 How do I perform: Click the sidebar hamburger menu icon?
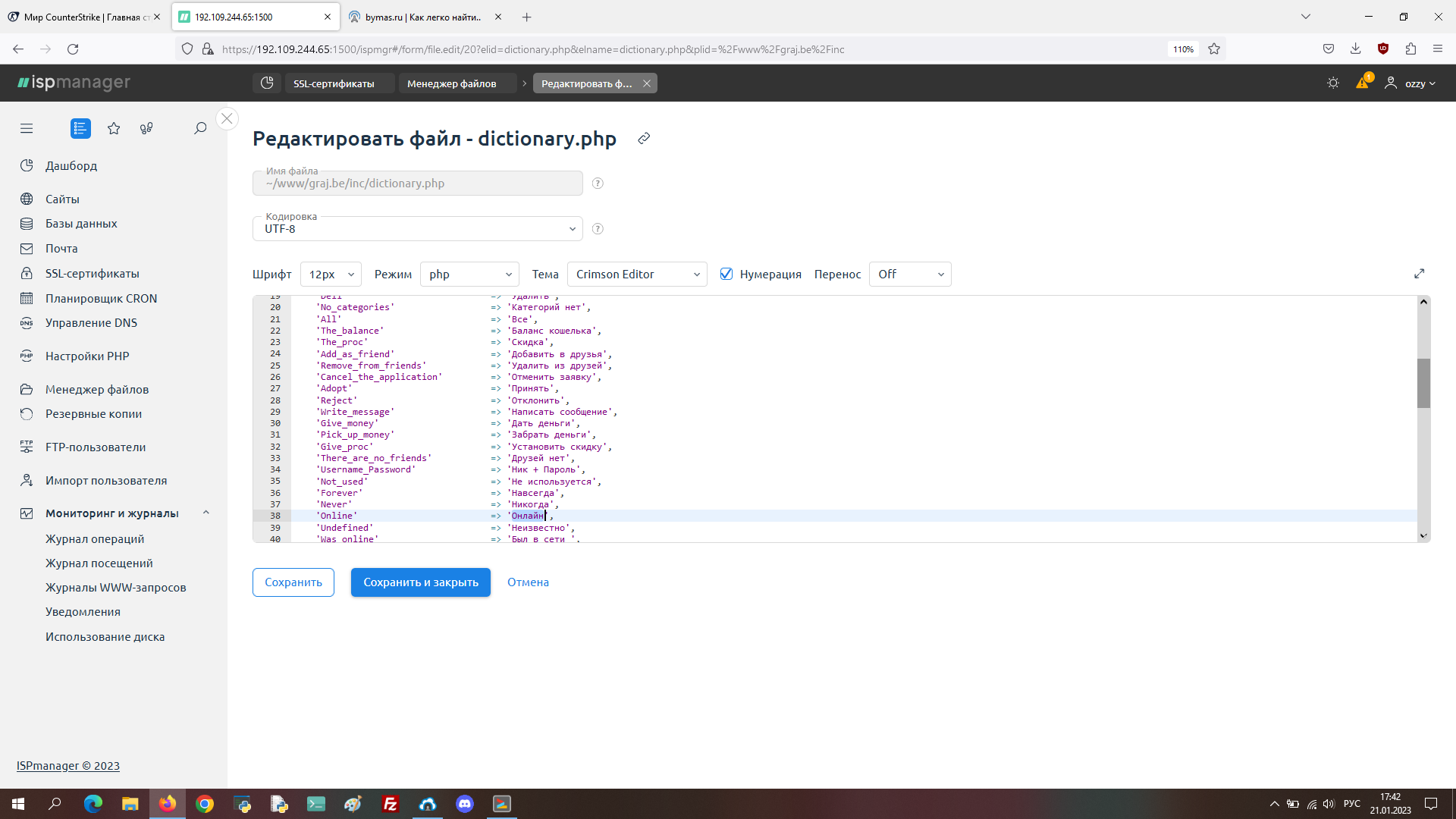pos(27,128)
